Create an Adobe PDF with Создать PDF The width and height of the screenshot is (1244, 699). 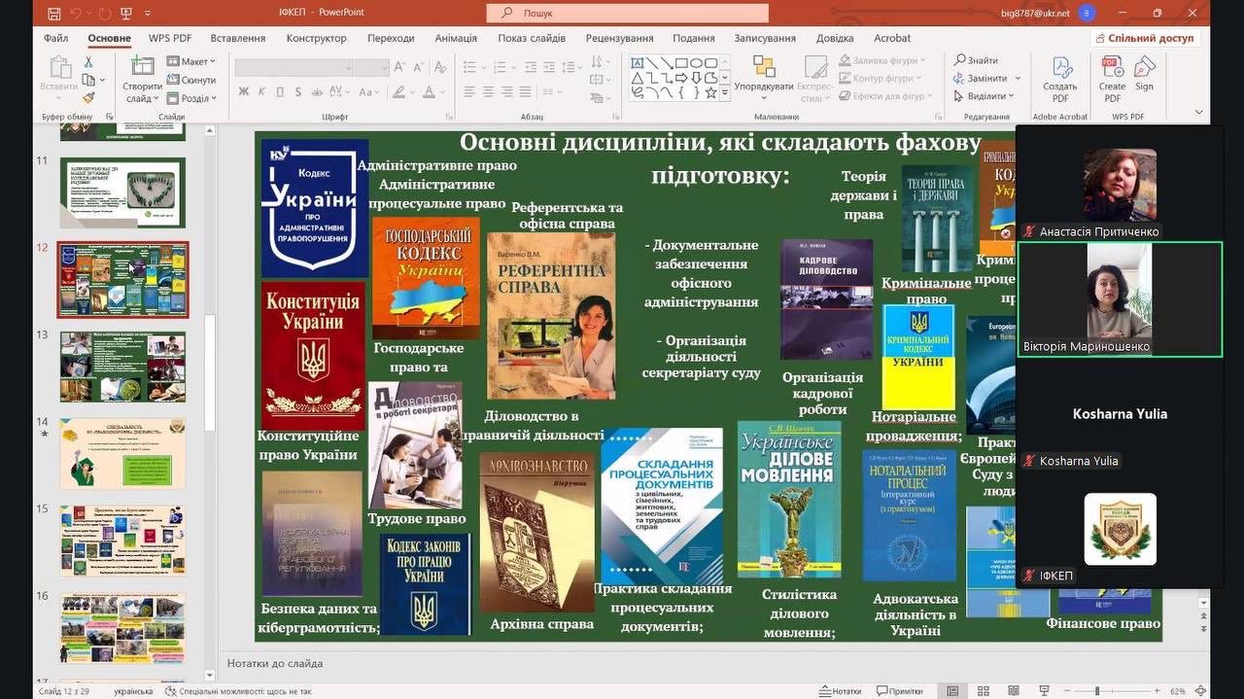(x=1060, y=80)
